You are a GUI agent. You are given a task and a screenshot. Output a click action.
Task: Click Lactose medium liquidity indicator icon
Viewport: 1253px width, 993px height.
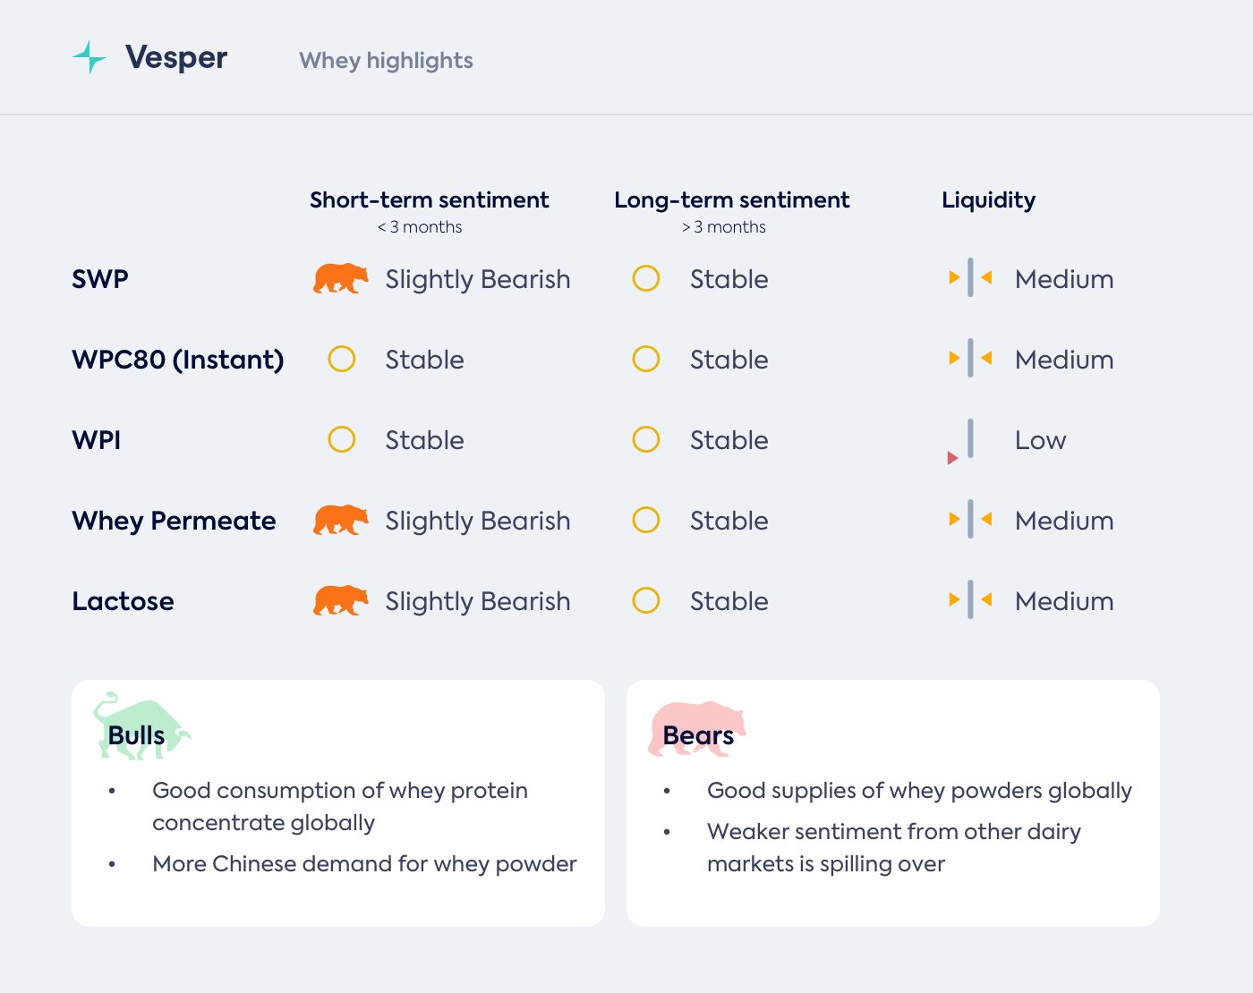tap(970, 600)
